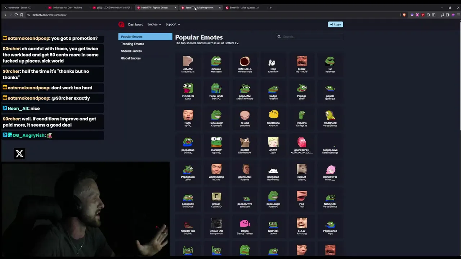Close the 'BetterTTV - Popular Emotes' tab
The image size is (461, 259).
(175, 8)
